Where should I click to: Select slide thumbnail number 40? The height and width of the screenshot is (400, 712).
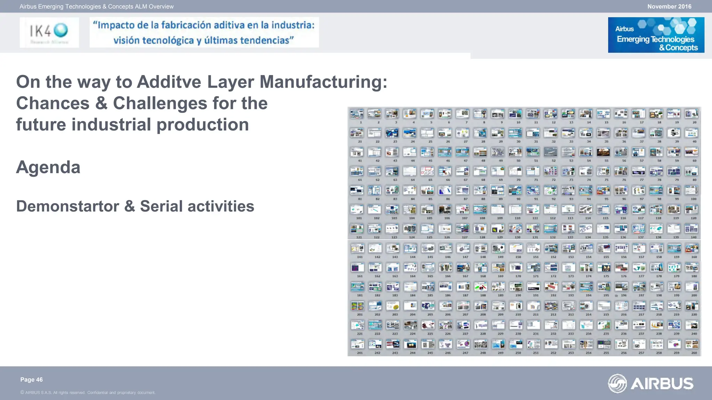(x=691, y=133)
